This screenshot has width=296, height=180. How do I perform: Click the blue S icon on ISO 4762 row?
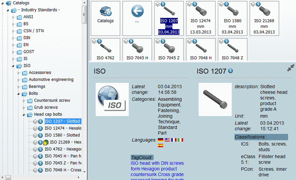click(x=40, y=149)
